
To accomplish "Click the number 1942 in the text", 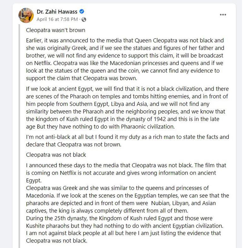I will coord(160,119).
